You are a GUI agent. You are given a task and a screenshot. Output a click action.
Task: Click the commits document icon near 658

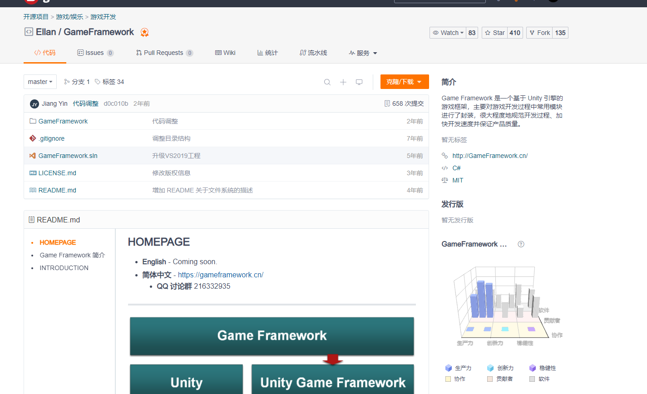[x=387, y=103]
